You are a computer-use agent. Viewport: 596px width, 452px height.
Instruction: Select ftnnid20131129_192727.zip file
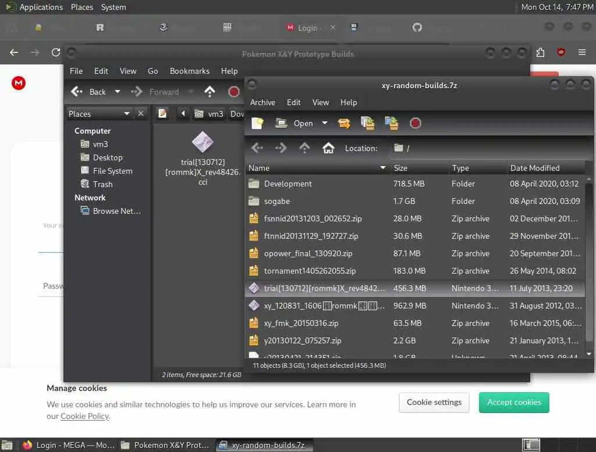(x=415, y=236)
